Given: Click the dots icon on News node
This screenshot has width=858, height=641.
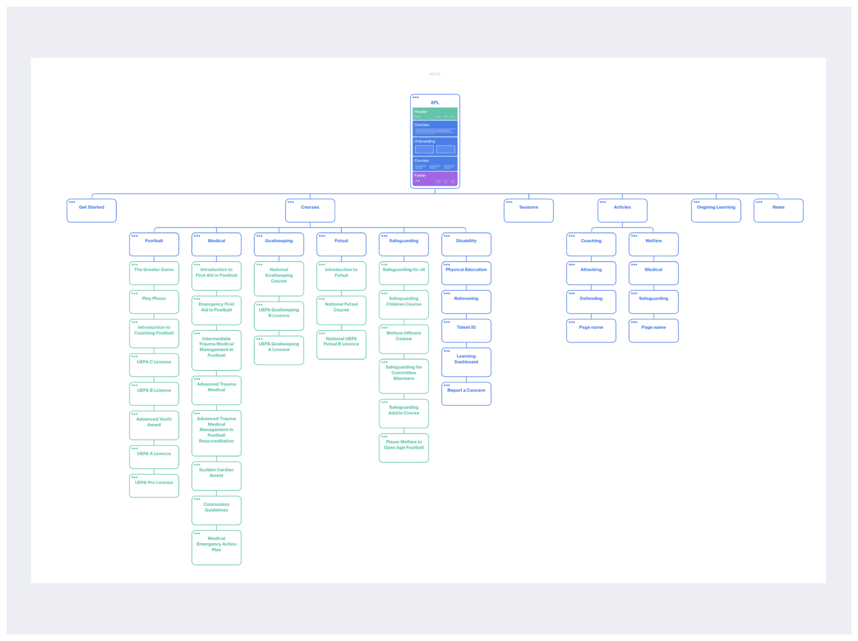Looking at the screenshot, I should click(x=759, y=202).
